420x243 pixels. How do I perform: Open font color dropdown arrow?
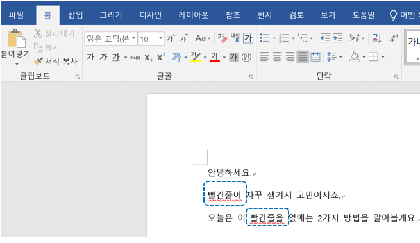click(x=224, y=57)
